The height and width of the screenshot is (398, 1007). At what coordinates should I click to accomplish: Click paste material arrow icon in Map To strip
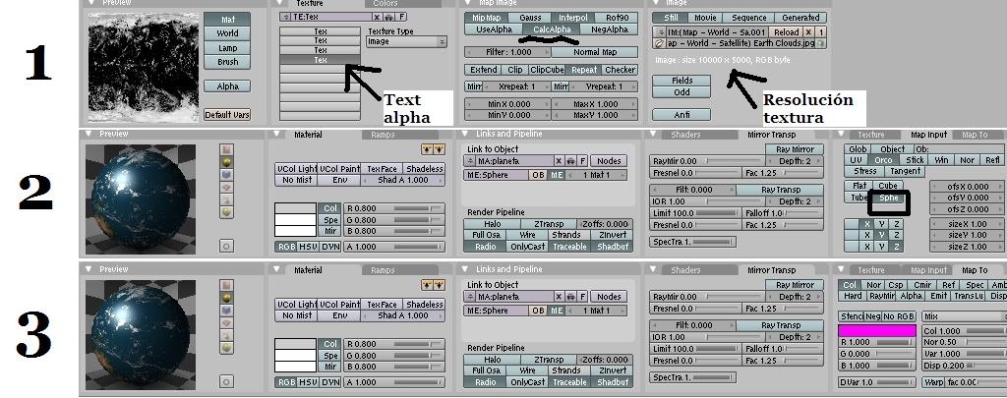click(x=439, y=284)
